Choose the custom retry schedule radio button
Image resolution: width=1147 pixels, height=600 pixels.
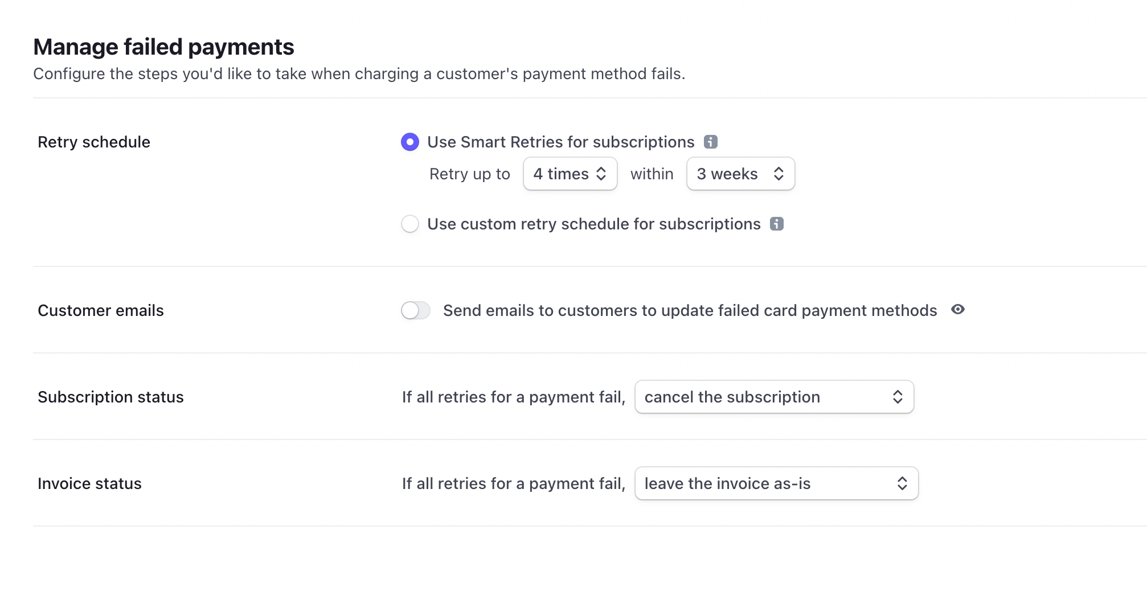tap(410, 224)
